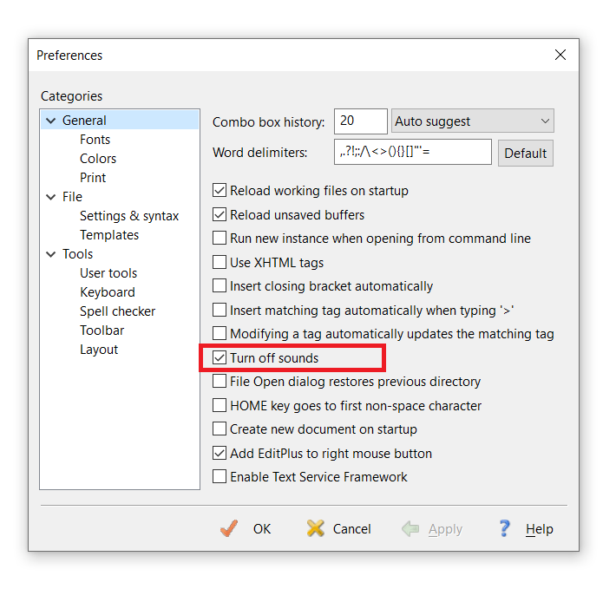Image resolution: width=616 pixels, height=589 pixels.
Task: Click the OK checkmark icon
Action: (x=229, y=528)
